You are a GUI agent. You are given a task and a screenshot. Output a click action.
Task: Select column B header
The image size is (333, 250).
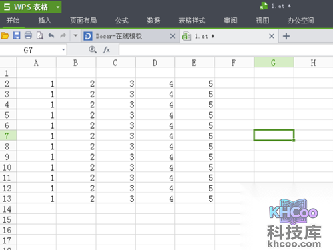point(76,63)
